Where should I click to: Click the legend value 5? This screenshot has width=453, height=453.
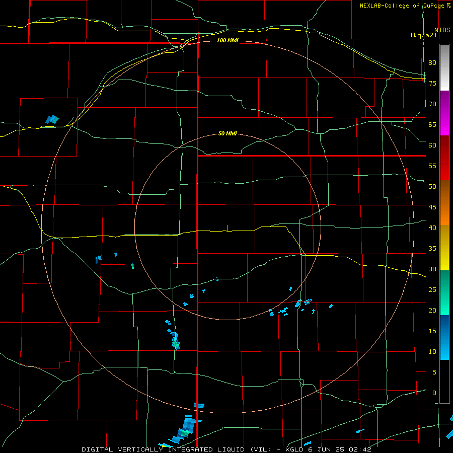[434, 372]
